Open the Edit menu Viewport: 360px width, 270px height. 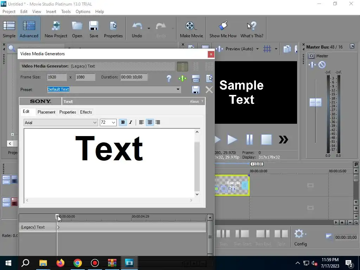24,12
